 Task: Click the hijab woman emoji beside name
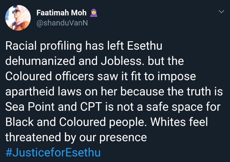pos(93,13)
